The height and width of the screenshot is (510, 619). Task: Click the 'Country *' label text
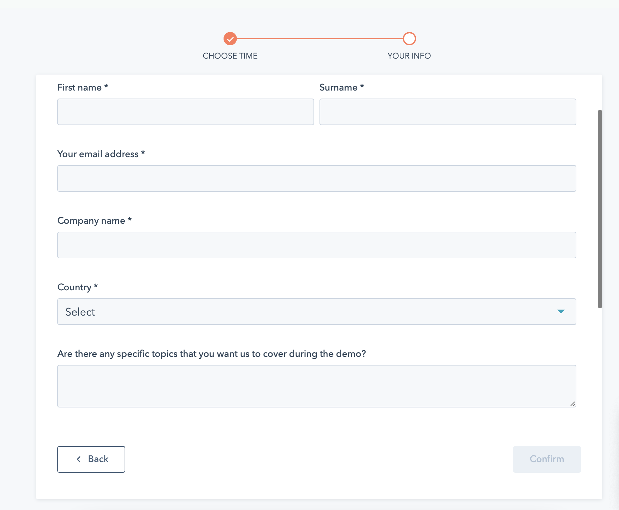pyautogui.click(x=77, y=287)
